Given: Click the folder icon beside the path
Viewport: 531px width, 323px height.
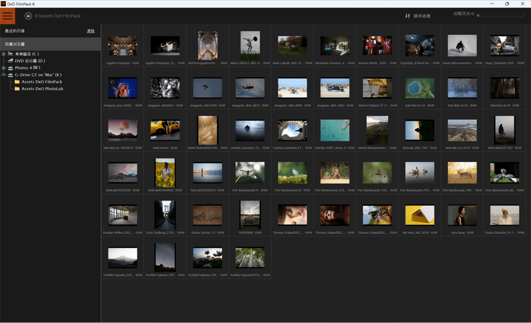Looking at the screenshot, I should coord(28,16).
